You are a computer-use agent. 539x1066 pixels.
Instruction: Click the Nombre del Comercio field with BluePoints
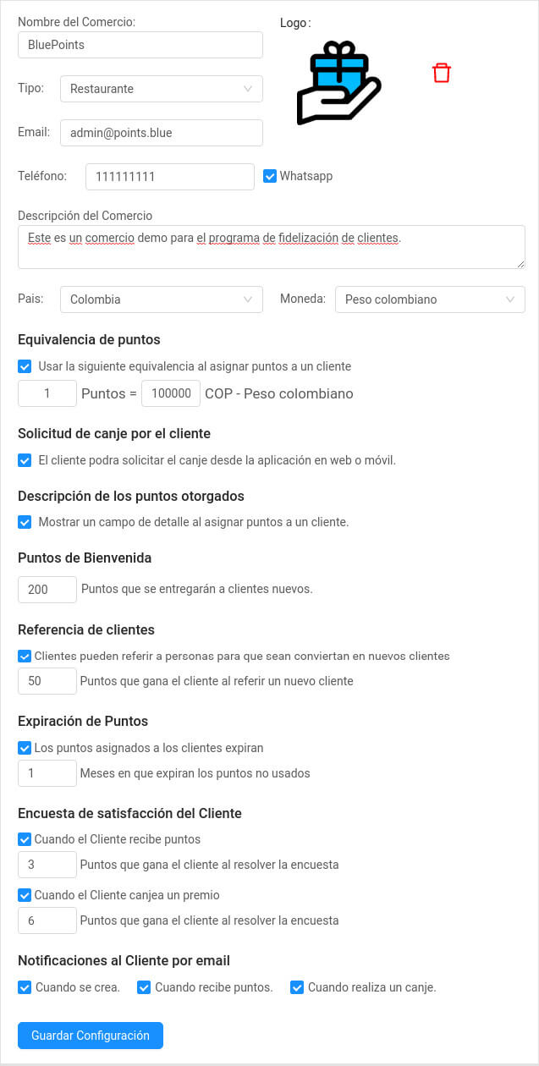pos(140,45)
